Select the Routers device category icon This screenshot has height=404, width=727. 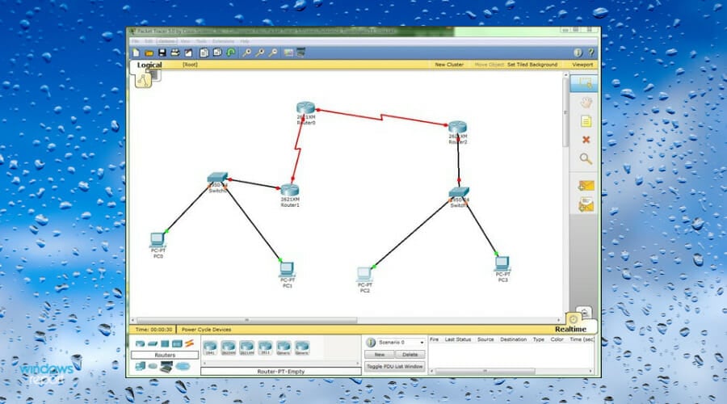tap(140, 343)
